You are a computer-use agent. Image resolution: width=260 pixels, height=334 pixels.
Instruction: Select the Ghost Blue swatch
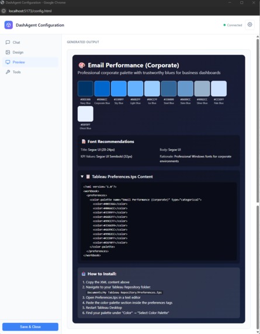[85, 114]
